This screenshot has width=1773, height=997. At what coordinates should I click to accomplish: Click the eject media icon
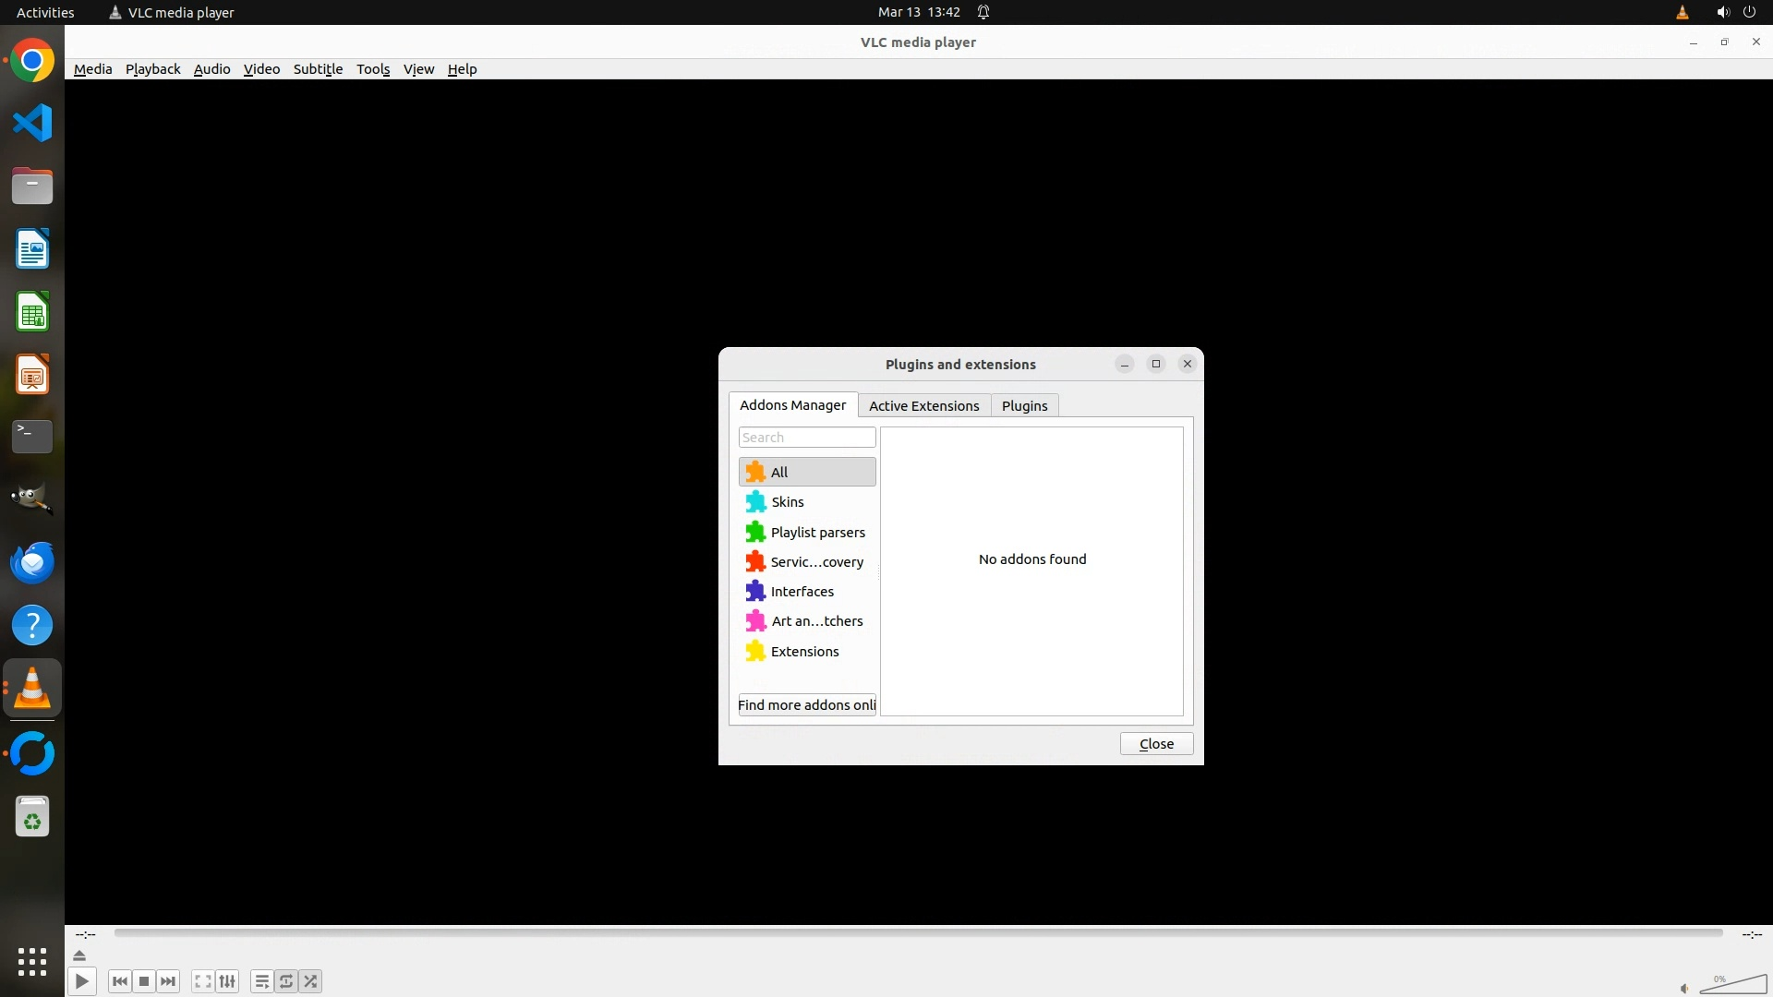pos(79,955)
